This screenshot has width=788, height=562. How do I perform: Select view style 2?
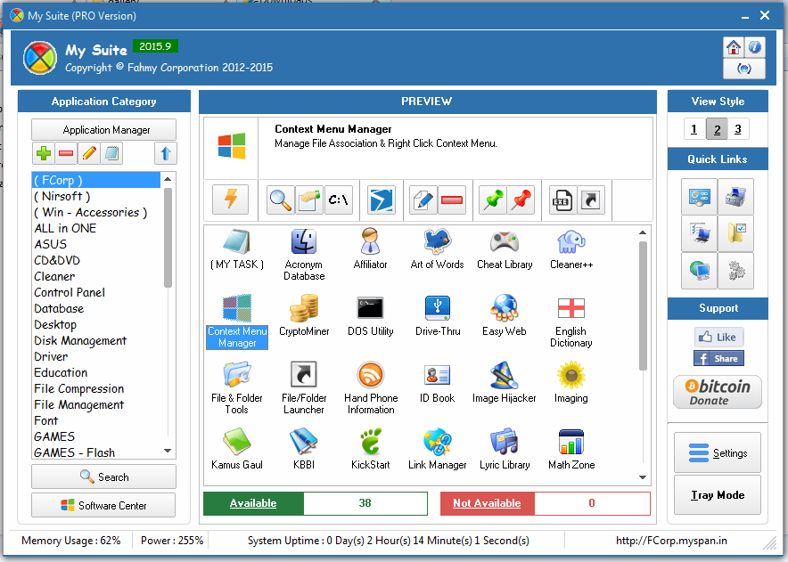coord(716,130)
